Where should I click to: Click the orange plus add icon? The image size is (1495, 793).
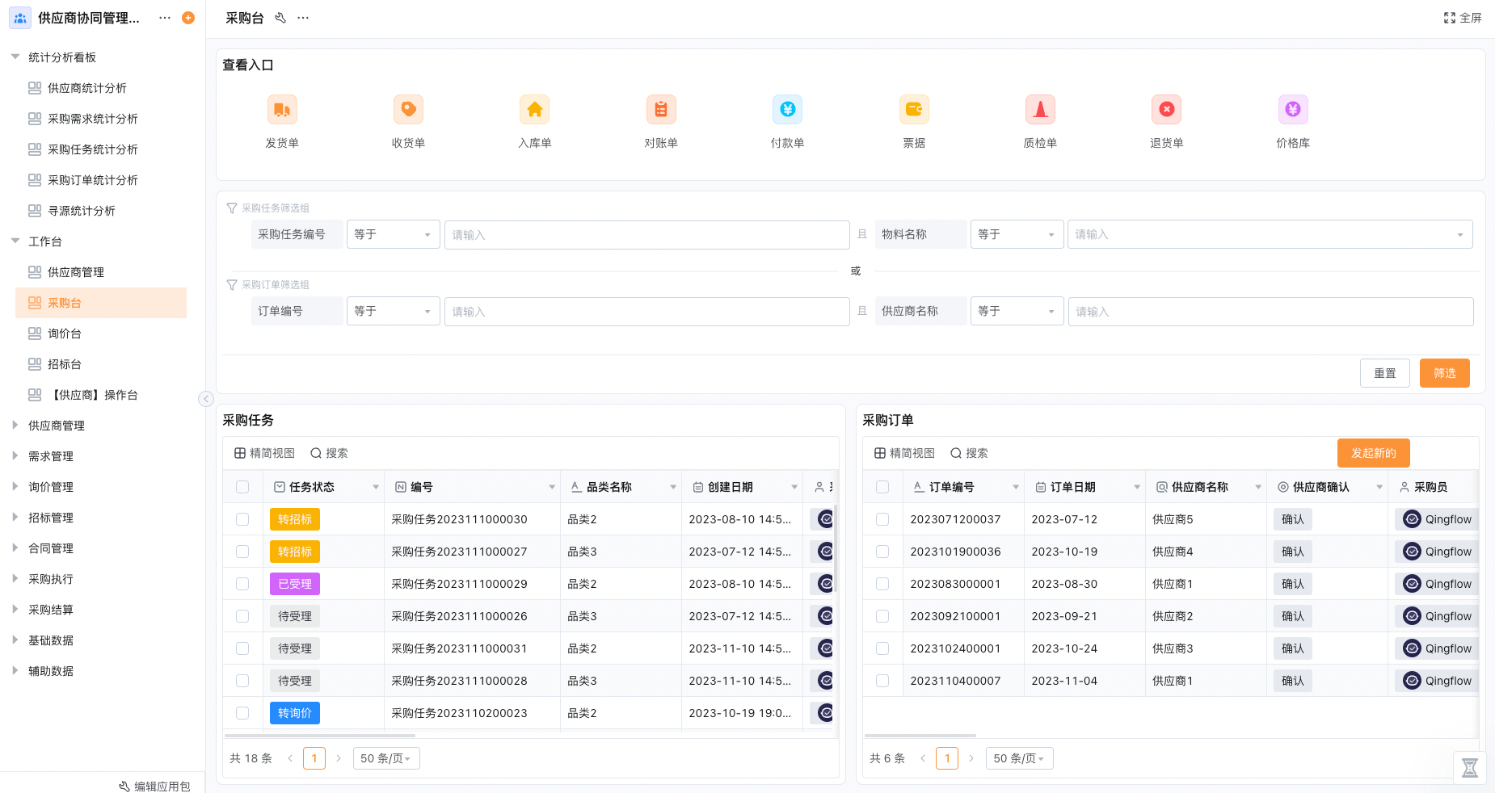click(x=188, y=18)
